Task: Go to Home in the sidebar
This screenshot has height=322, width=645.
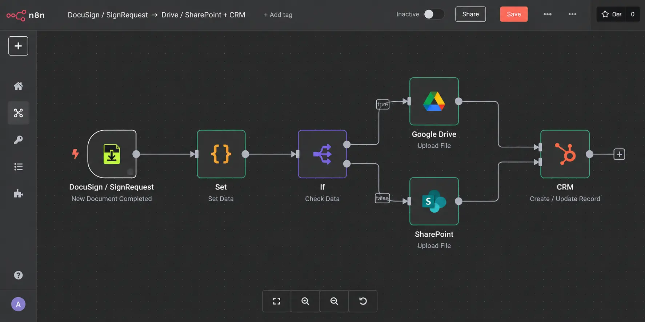Action: click(x=18, y=86)
